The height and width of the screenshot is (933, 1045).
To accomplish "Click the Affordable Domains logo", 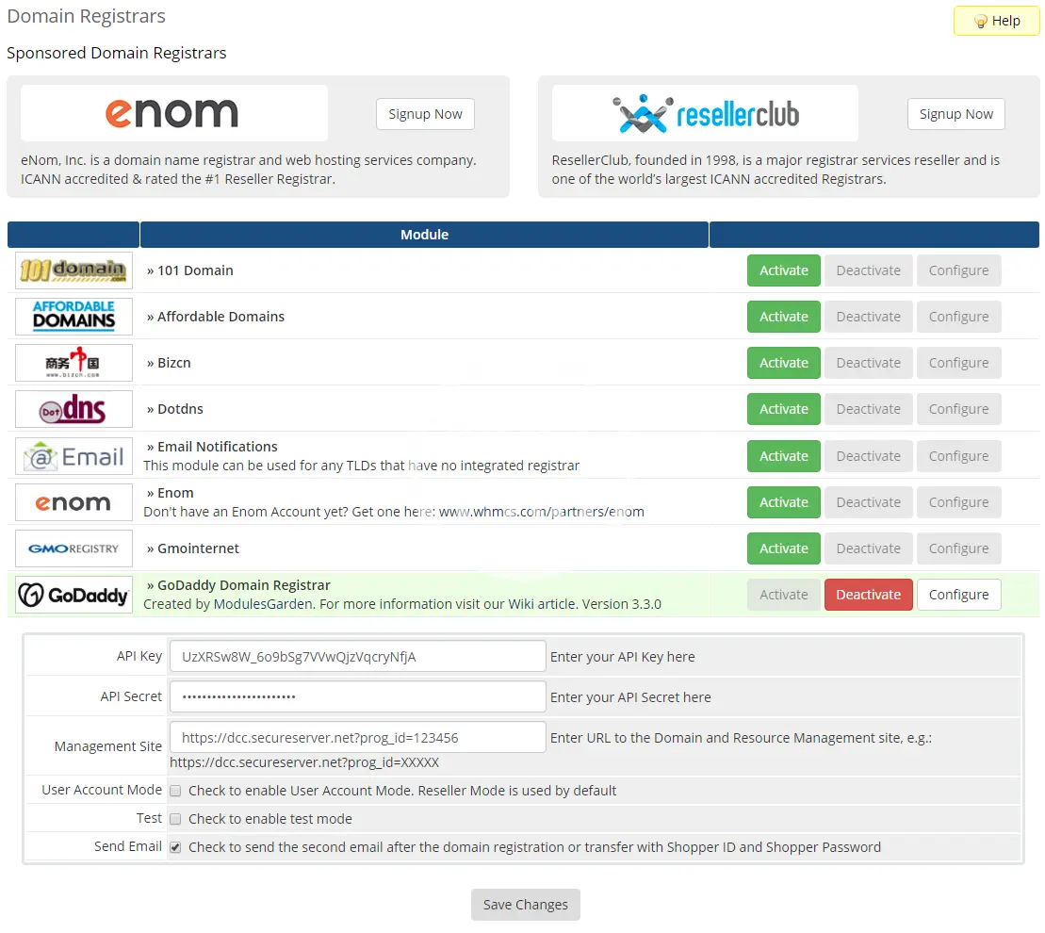I will pyautogui.click(x=73, y=317).
